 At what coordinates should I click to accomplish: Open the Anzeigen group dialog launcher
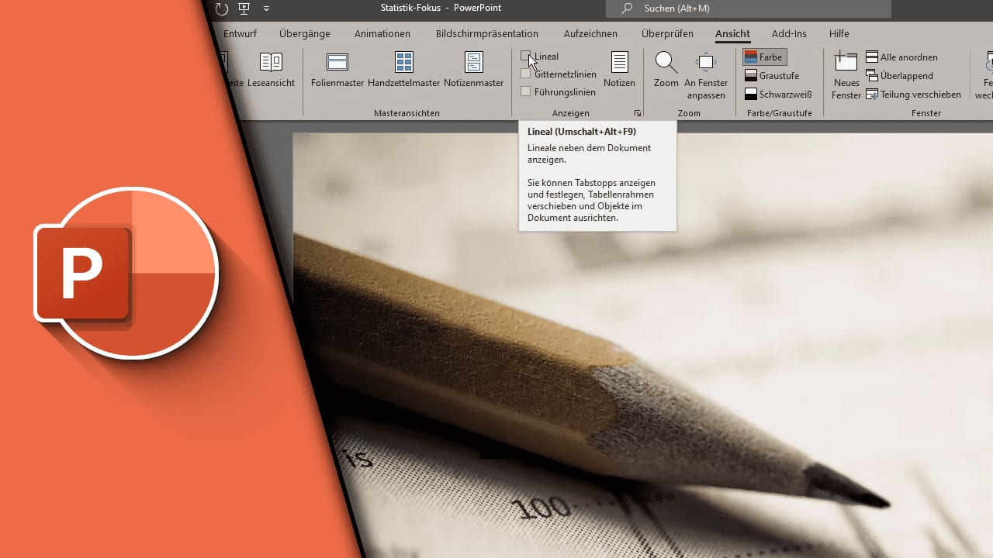point(638,113)
